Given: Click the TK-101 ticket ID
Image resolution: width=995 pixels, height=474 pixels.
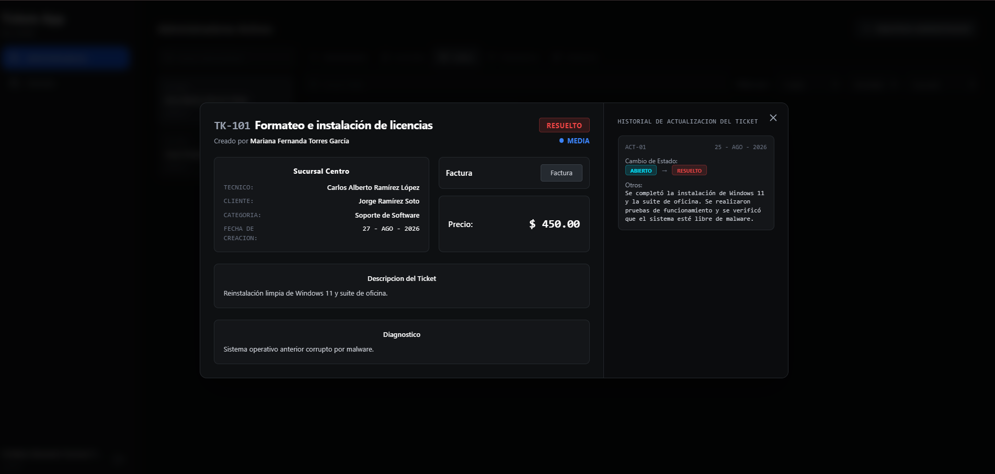Looking at the screenshot, I should pyautogui.click(x=232, y=126).
